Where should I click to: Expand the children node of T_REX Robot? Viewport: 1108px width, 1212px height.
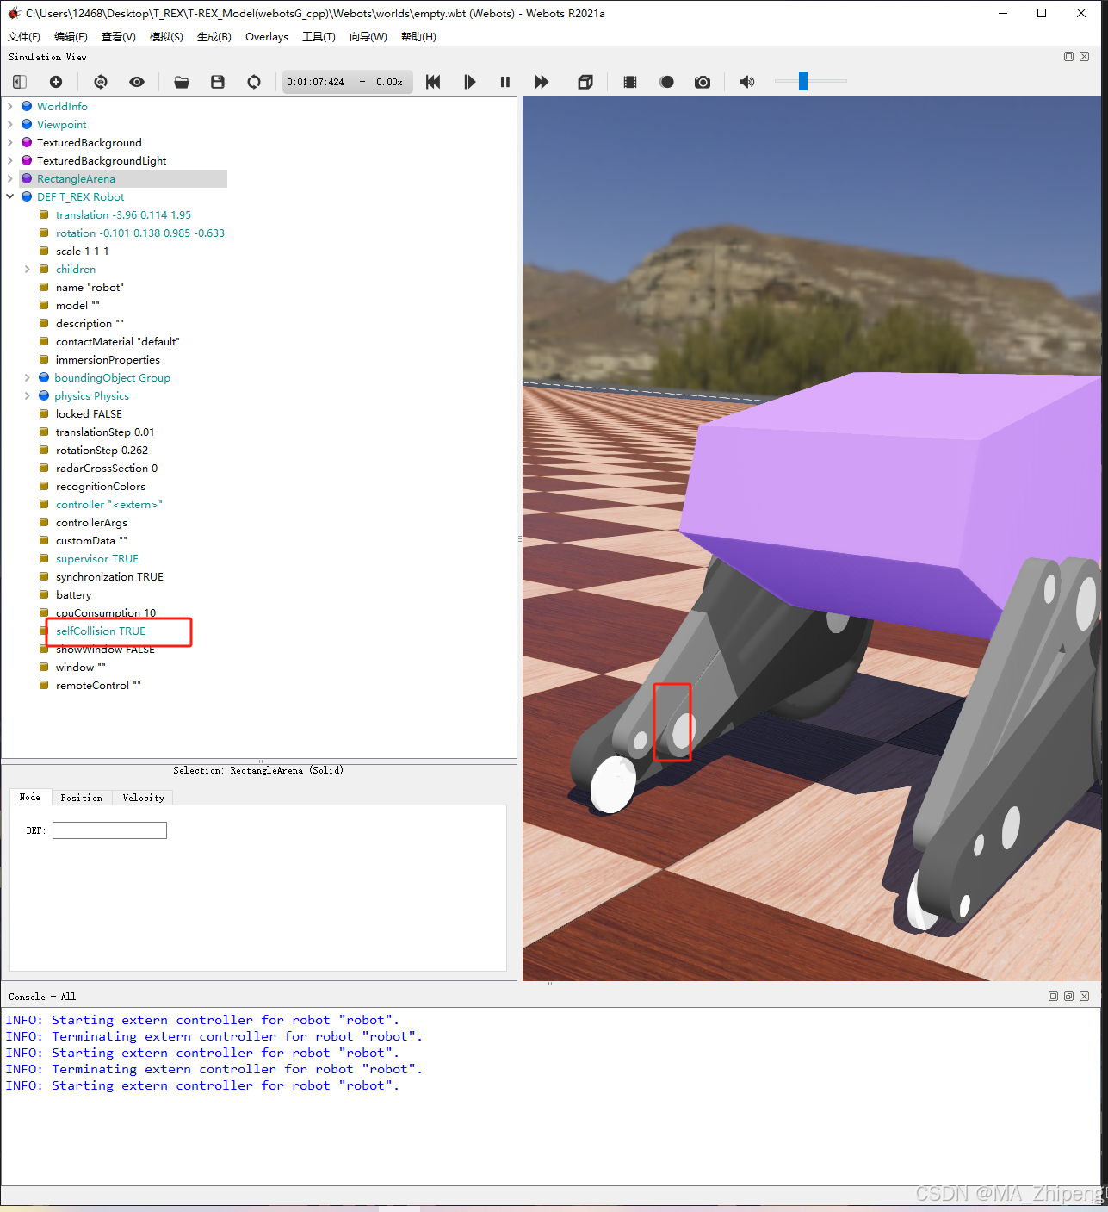pos(27,269)
